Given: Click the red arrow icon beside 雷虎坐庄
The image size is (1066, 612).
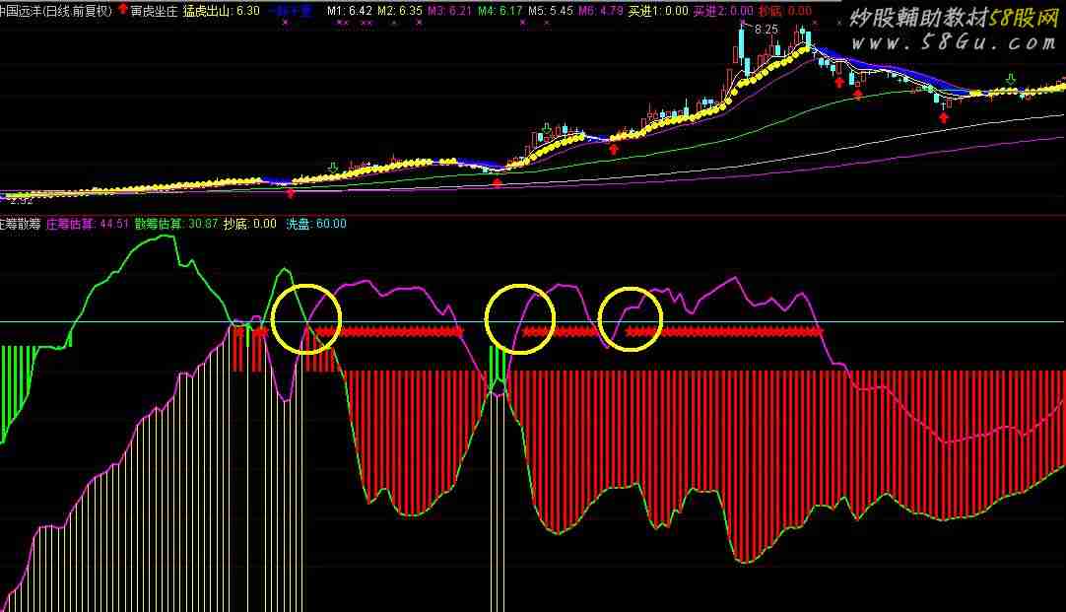Looking at the screenshot, I should coord(123,10).
